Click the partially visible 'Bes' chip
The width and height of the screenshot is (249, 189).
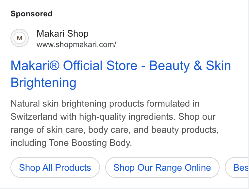tap(237, 167)
